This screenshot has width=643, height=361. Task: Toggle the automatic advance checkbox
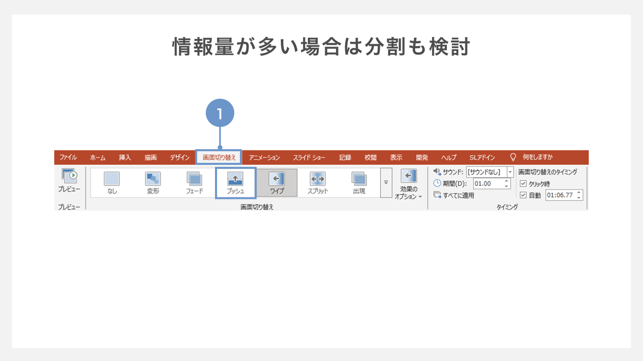click(x=523, y=195)
